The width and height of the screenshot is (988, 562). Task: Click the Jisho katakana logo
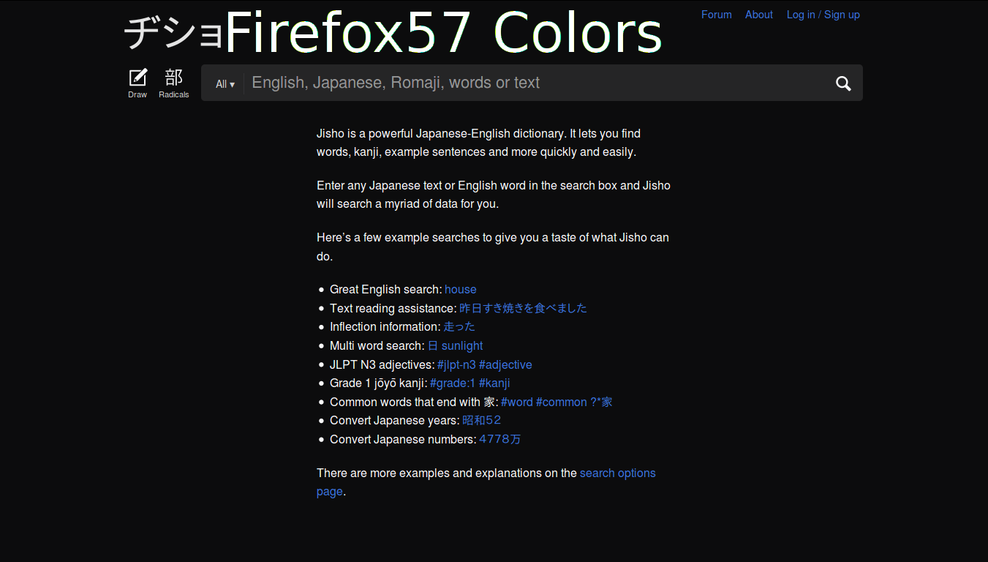click(x=173, y=34)
